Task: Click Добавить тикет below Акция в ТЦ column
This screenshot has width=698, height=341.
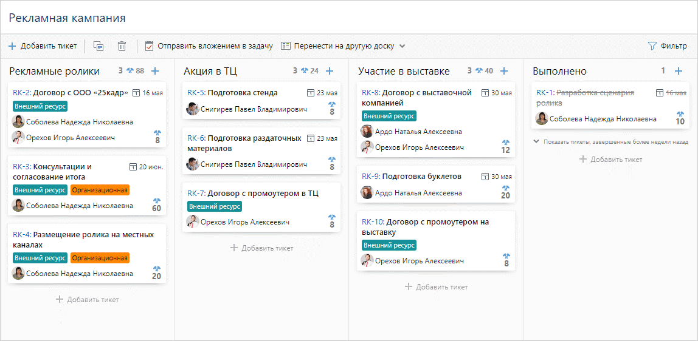Action: point(261,248)
